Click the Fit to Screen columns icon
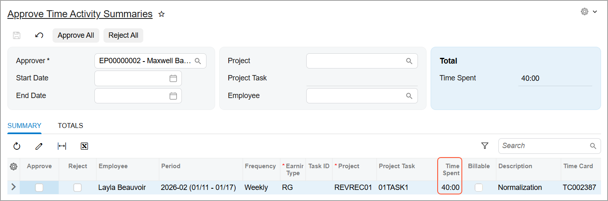The image size is (608, 201). (62, 146)
